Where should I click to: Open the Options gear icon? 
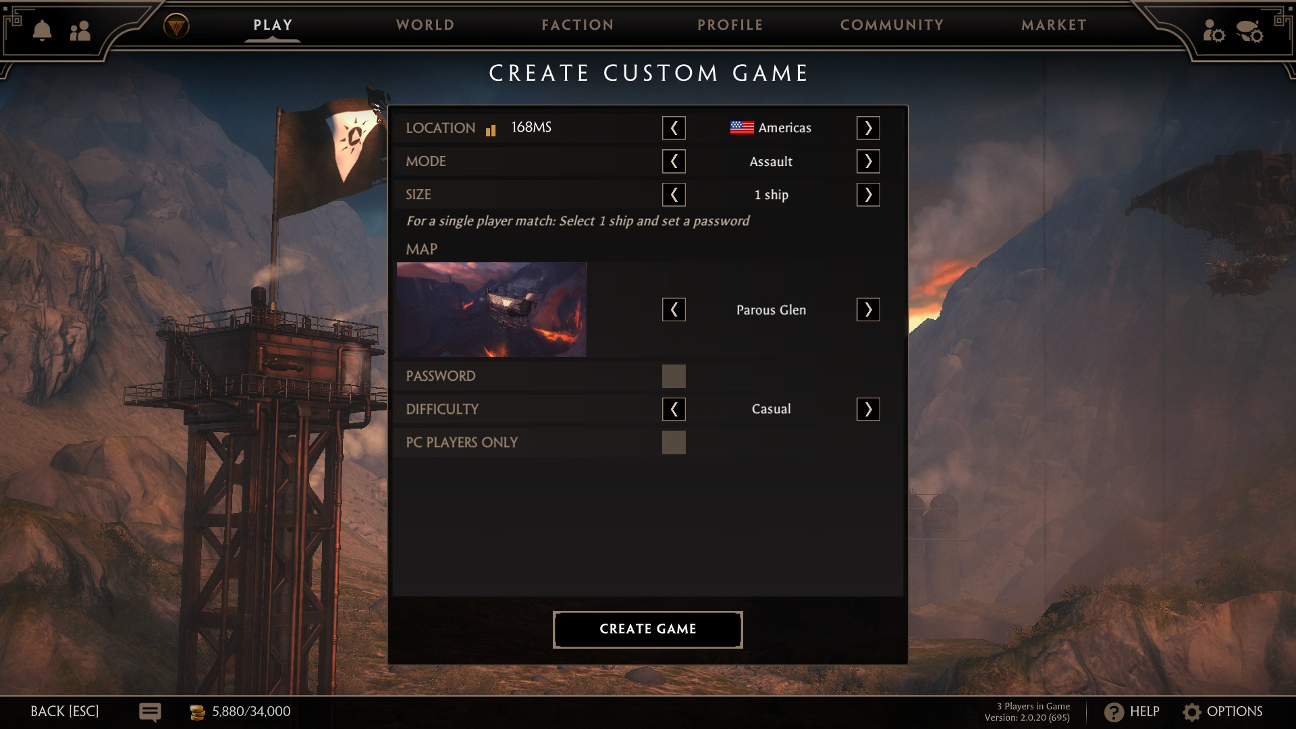(x=1192, y=712)
